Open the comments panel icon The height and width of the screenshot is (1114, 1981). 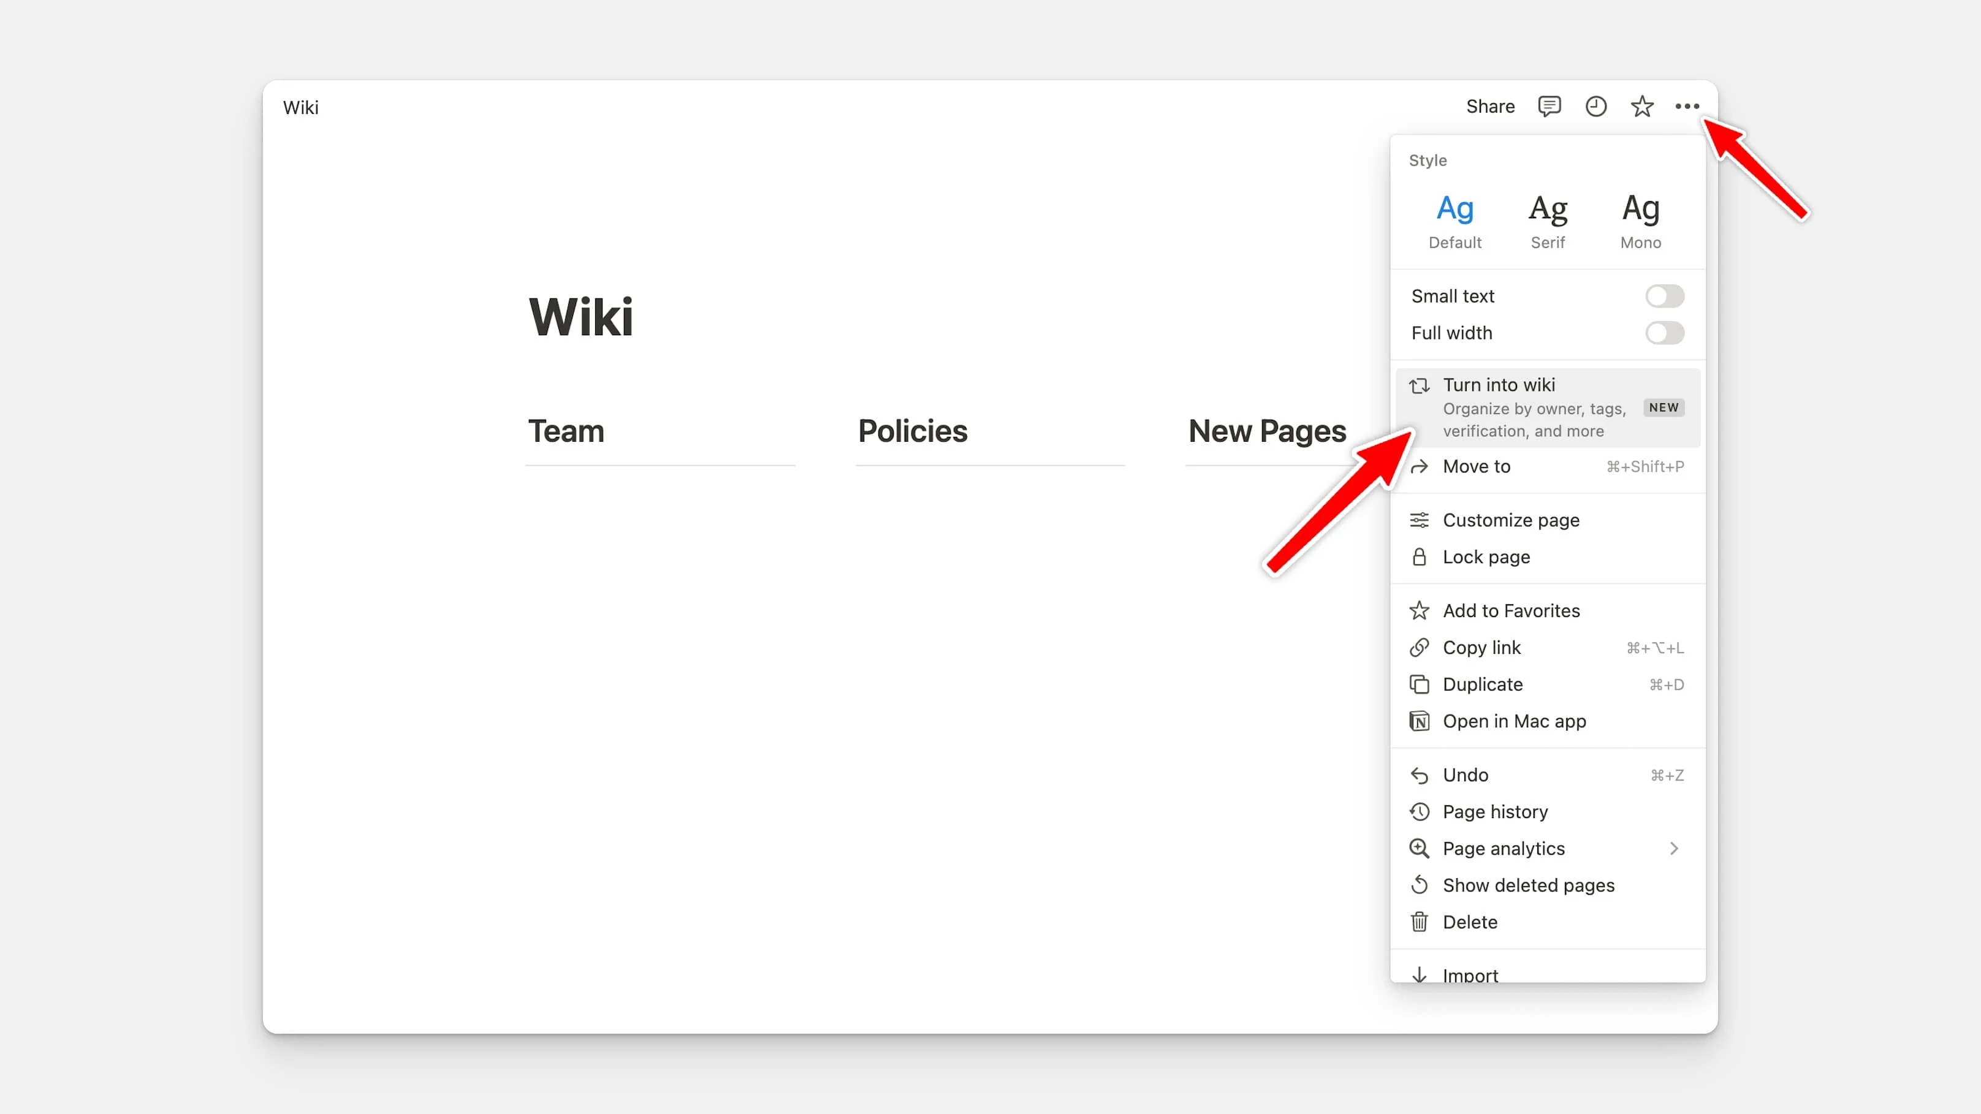click(x=1549, y=107)
